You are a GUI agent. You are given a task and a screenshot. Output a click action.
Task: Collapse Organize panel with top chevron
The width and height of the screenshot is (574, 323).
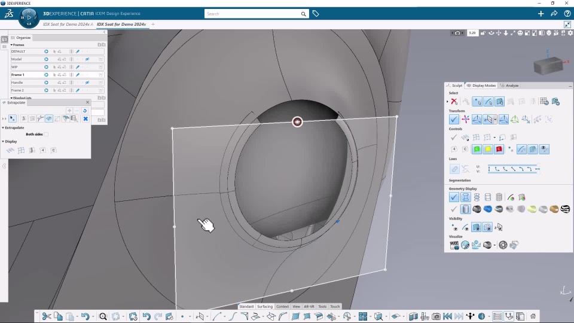pos(104,32)
